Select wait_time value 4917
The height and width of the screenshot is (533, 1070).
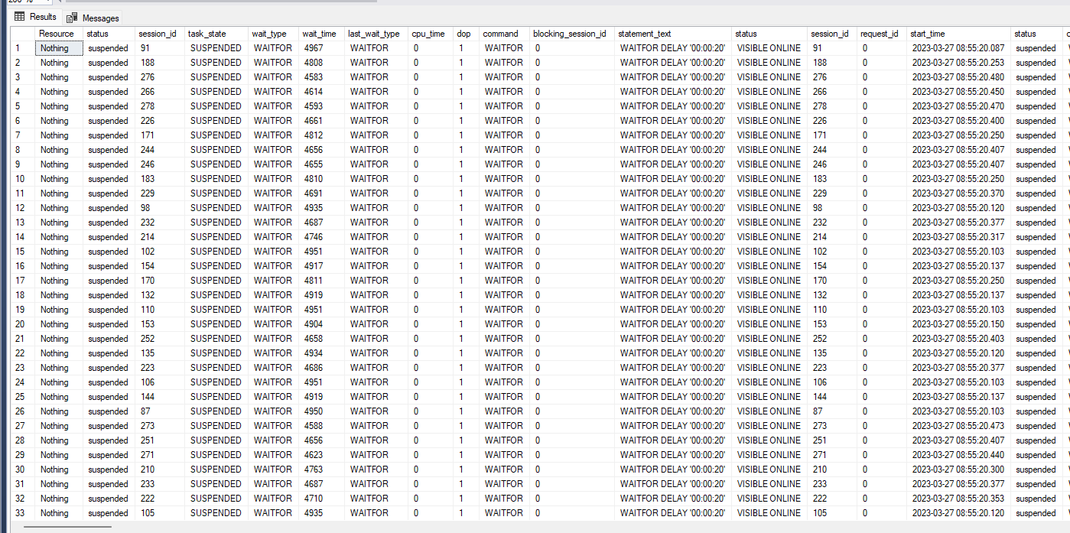coord(321,266)
